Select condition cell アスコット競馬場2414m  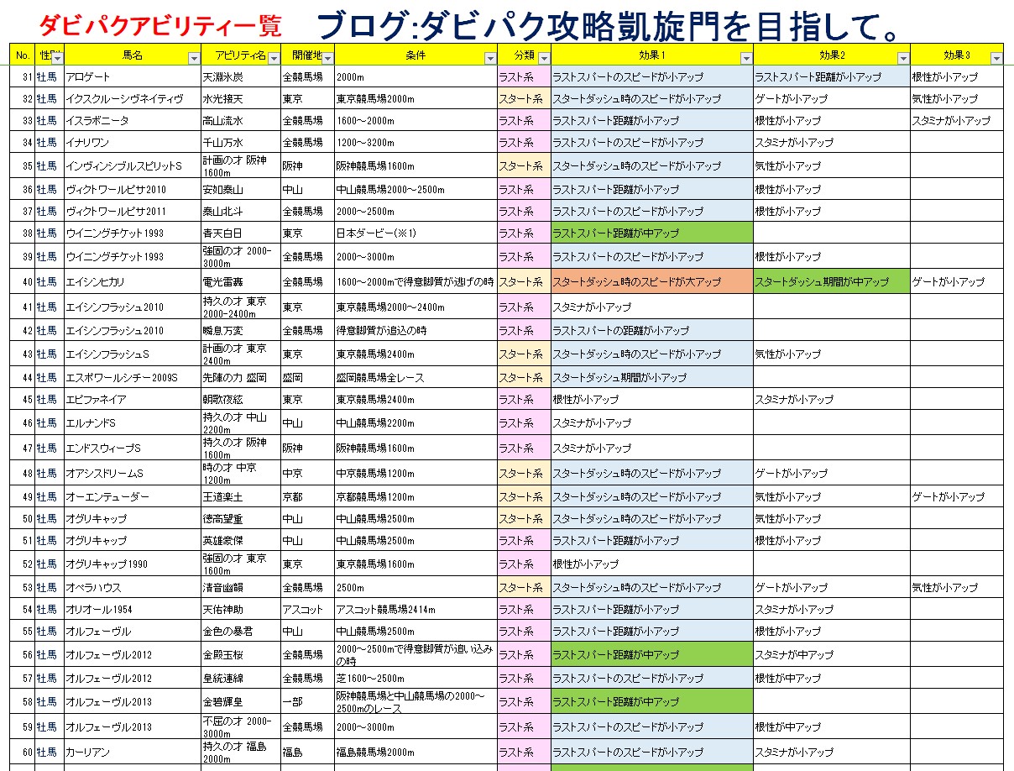pyautogui.click(x=416, y=609)
